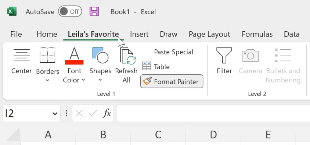Viewport: 310px width, 145px height.
Task: Open the Font Color dropdown chevron
Action: click(83, 80)
